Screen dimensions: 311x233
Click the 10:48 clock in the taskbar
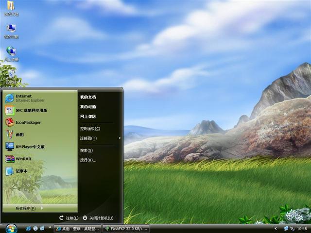tap(302, 229)
